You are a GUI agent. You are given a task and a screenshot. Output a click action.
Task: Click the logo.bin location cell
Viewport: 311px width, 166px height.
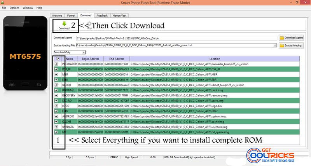tap(215, 106)
